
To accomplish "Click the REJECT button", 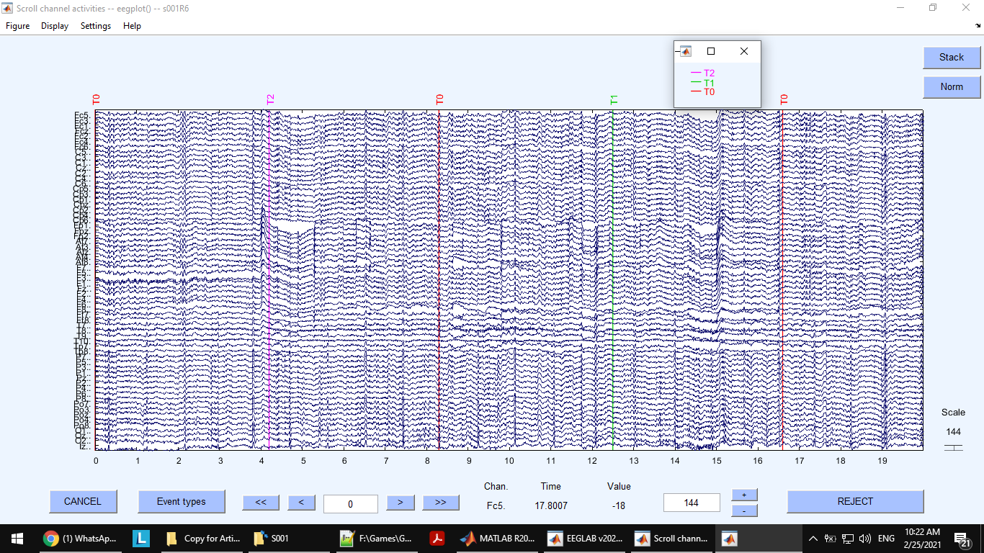I will [x=855, y=502].
